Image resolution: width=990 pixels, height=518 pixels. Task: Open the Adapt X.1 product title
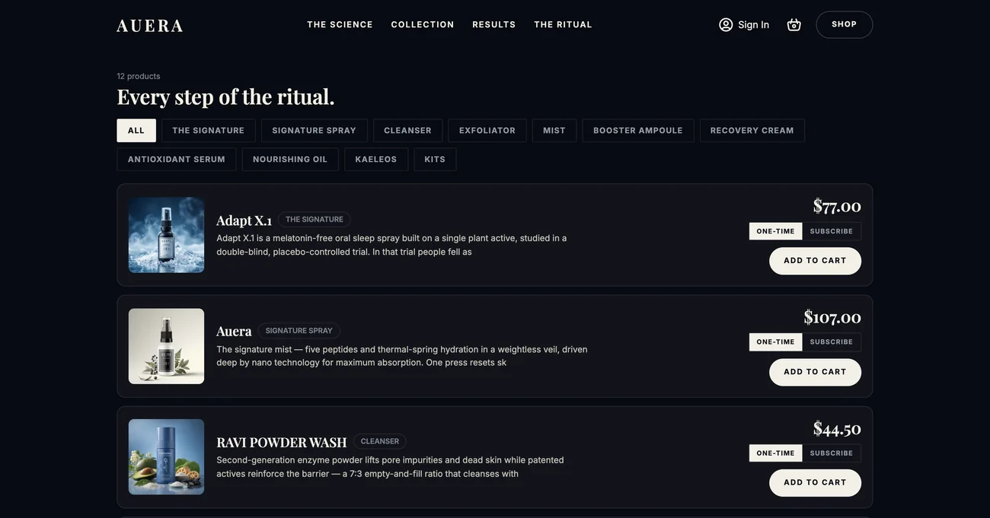point(244,221)
